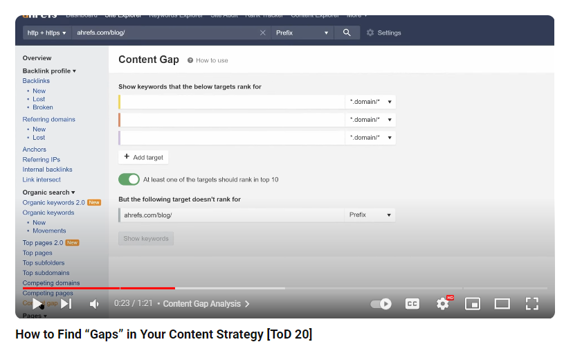Image resolution: width=564 pixels, height=342 pixels.
Task: Open Organic keywords 2.0 report
Action: click(53, 203)
